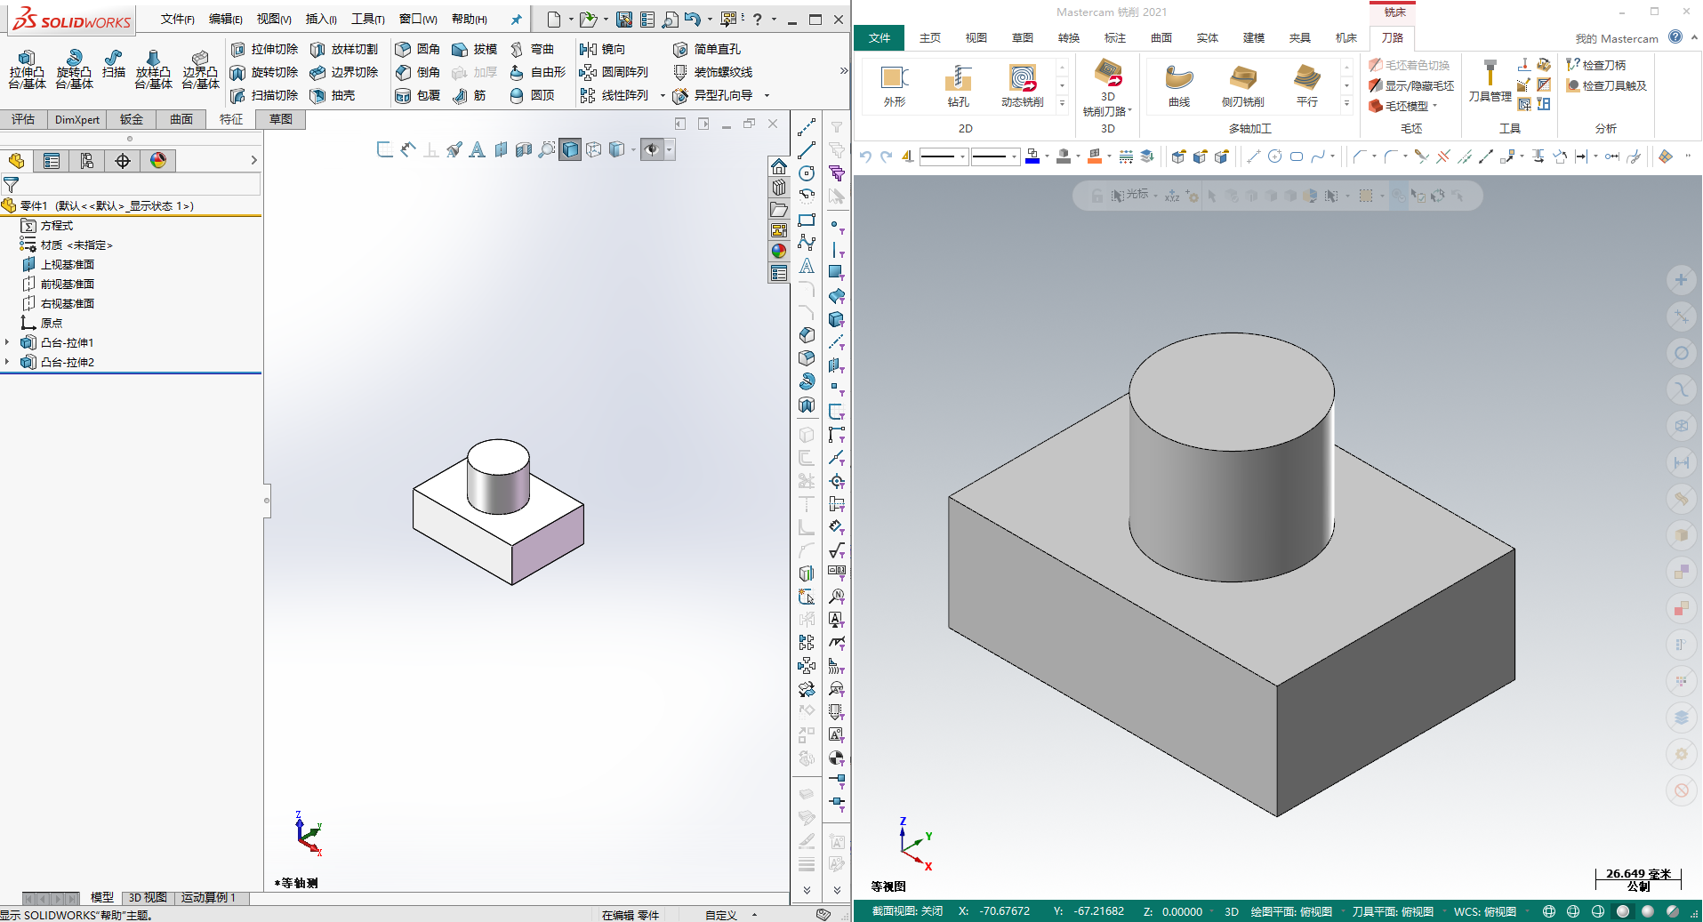Toggle 显示/隐藏毛坯 stock display
This screenshot has height=922, width=1703.
[x=1411, y=85]
